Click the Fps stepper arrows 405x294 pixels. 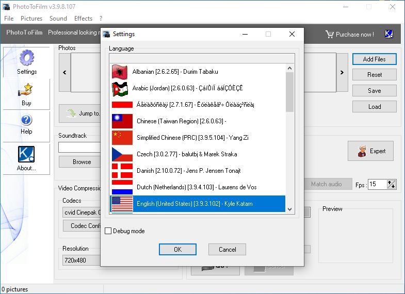pyautogui.click(x=392, y=184)
